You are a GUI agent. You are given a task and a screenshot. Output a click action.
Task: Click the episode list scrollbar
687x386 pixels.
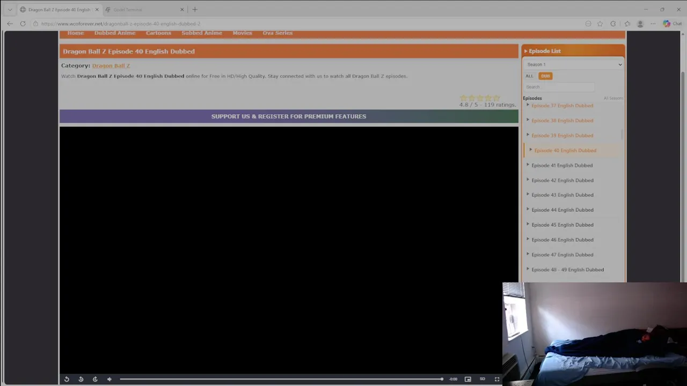click(x=622, y=134)
